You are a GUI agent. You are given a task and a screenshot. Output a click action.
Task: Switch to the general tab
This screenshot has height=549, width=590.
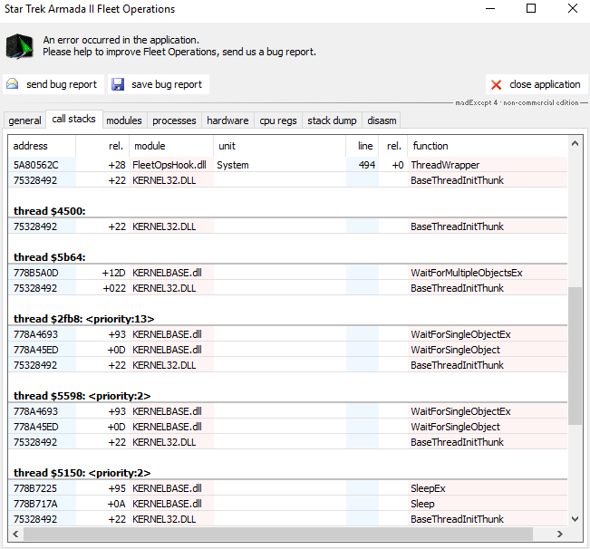pos(24,120)
